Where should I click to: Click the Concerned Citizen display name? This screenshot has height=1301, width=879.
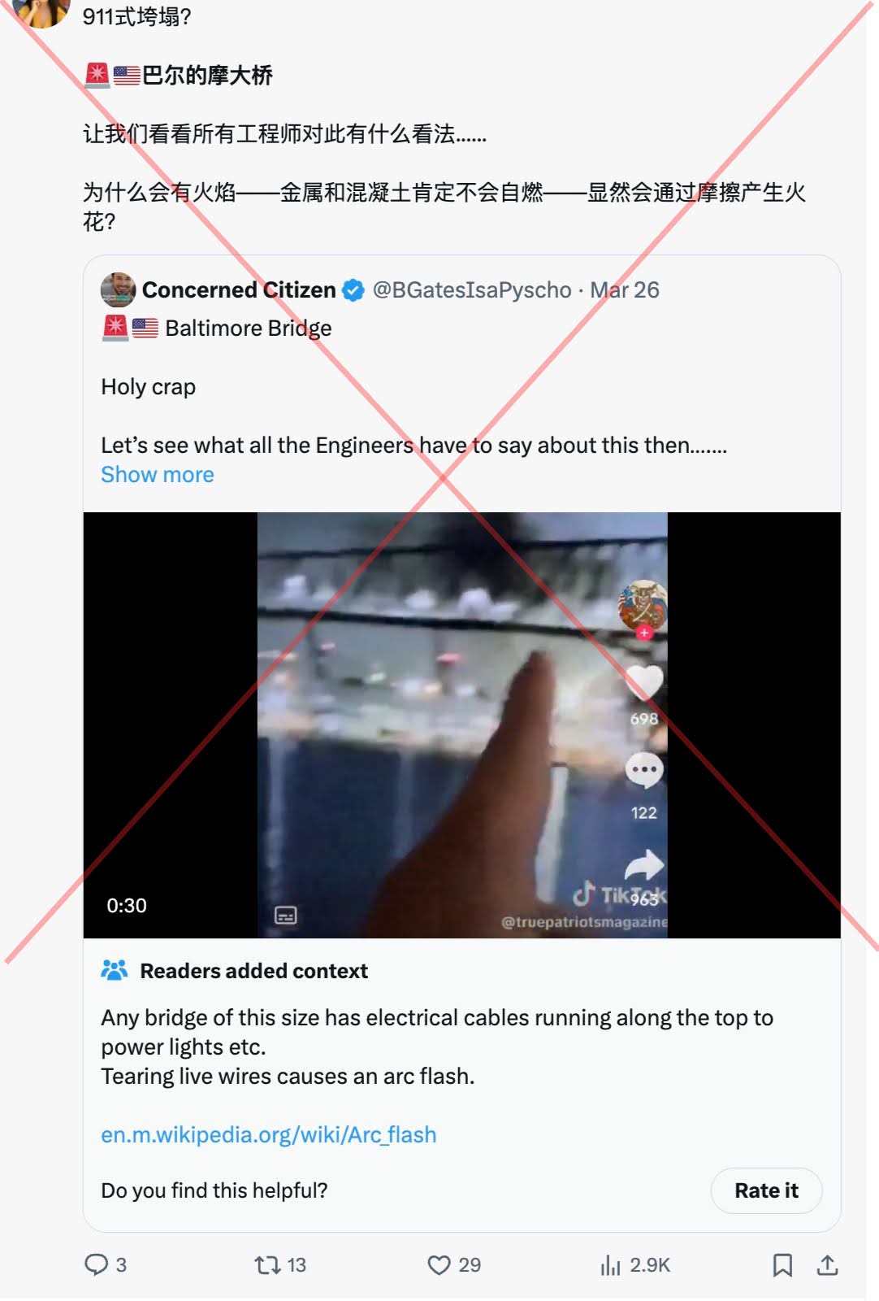pos(239,290)
